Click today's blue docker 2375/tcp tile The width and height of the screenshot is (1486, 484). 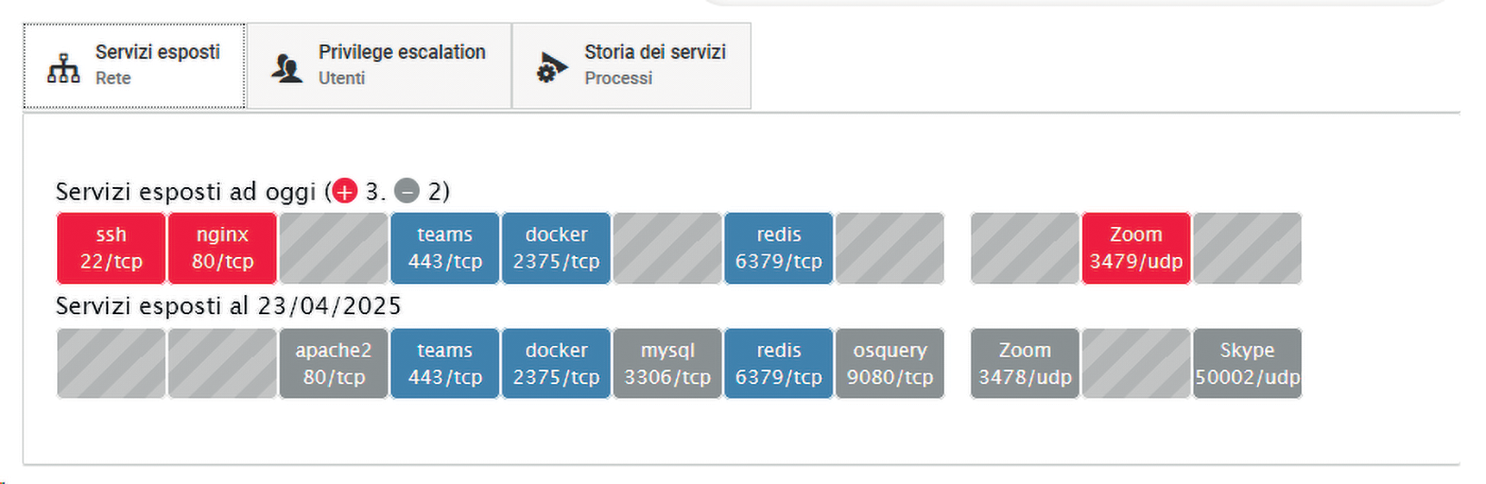coord(556,248)
